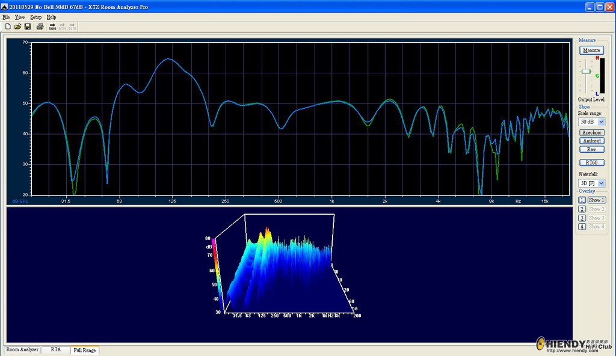The image size is (616, 356).
Task: Click the Output Level slider handle
Action: (x=586, y=72)
